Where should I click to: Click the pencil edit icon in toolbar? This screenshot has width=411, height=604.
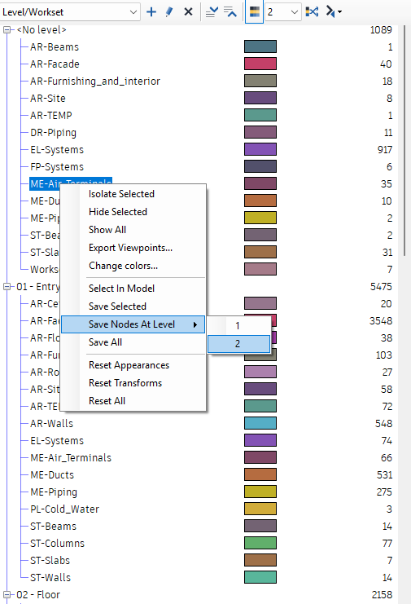click(169, 12)
